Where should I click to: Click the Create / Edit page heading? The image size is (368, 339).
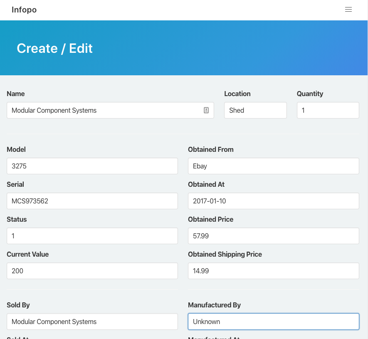[54, 48]
